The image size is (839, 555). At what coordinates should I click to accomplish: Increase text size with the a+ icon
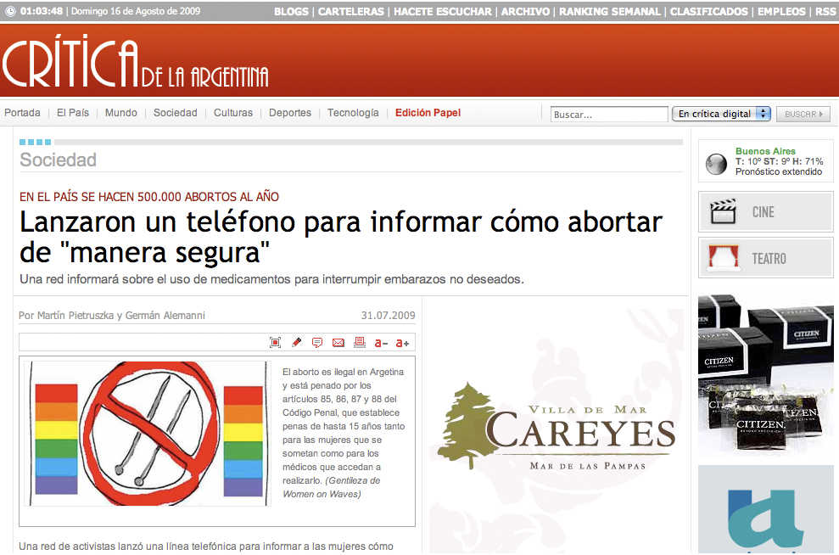point(403,343)
